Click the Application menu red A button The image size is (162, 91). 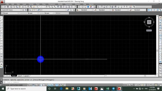coord(2,2)
